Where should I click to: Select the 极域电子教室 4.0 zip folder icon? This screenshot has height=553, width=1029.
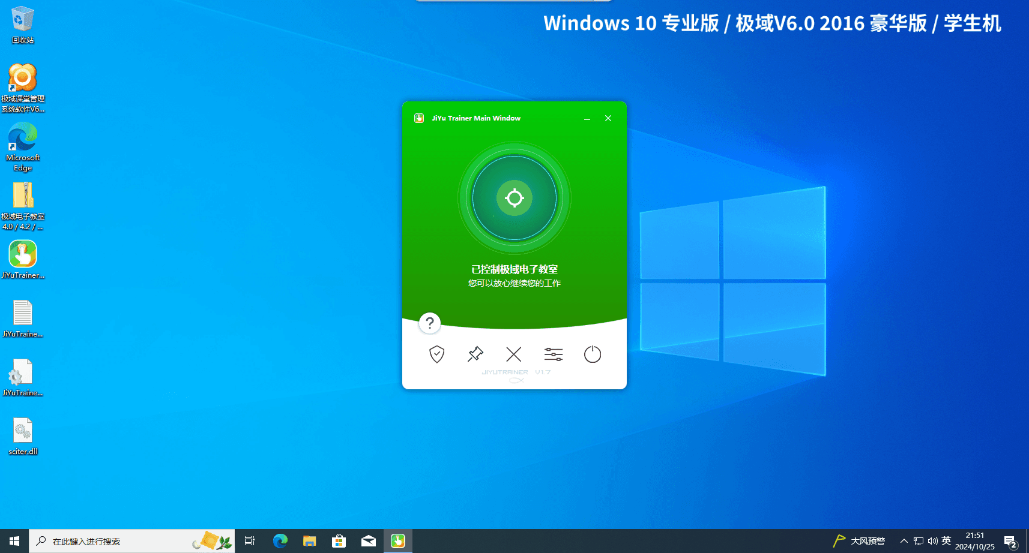point(23,206)
